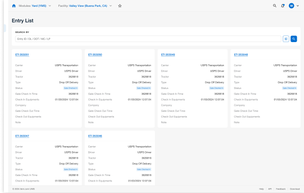Open the API footer link
Viewport: 304px width, 193px height.
270,189
